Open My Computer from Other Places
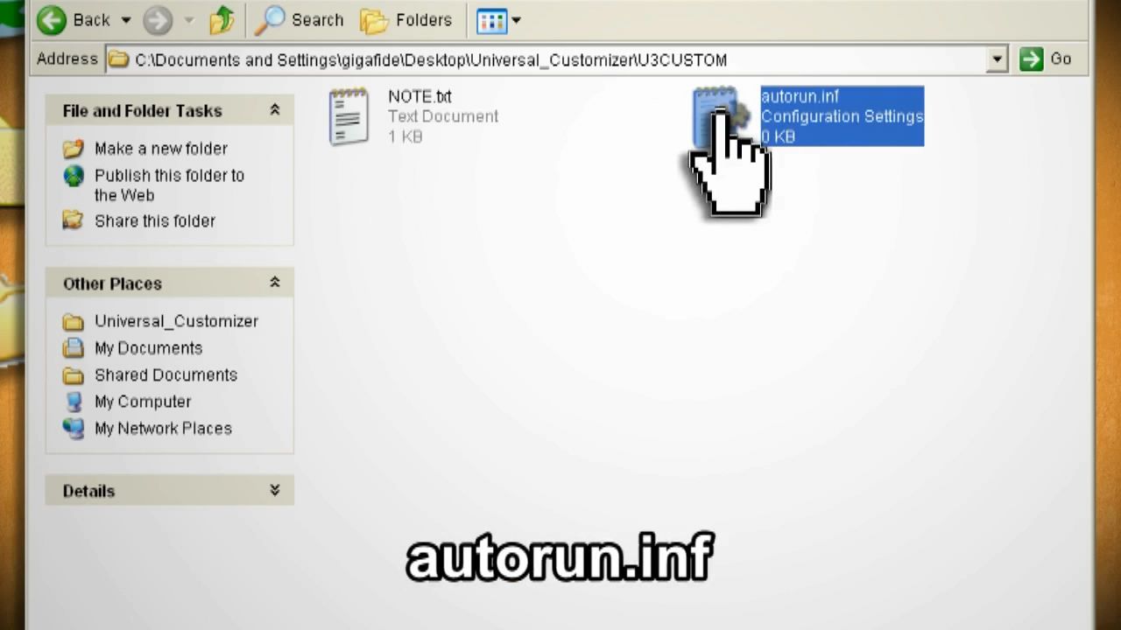Screen dimensions: 1121x630 pyautogui.click(x=143, y=402)
